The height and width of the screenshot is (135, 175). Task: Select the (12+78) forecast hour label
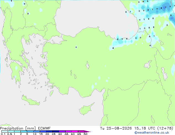(165, 128)
